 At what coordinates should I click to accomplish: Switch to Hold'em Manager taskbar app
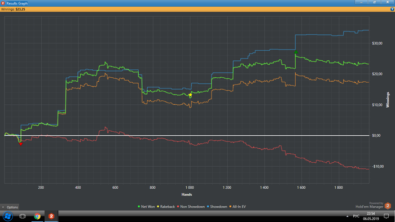(51, 216)
